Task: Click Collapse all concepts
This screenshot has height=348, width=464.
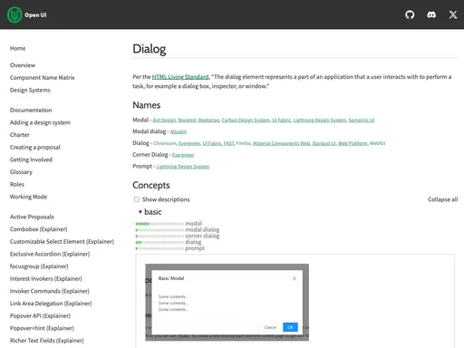Action: pyautogui.click(x=442, y=199)
